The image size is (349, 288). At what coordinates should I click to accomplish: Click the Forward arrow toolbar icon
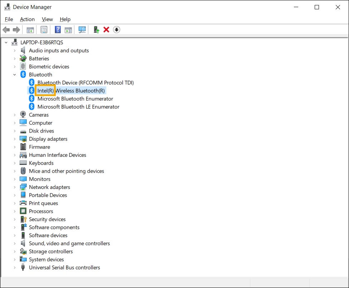click(x=16, y=30)
